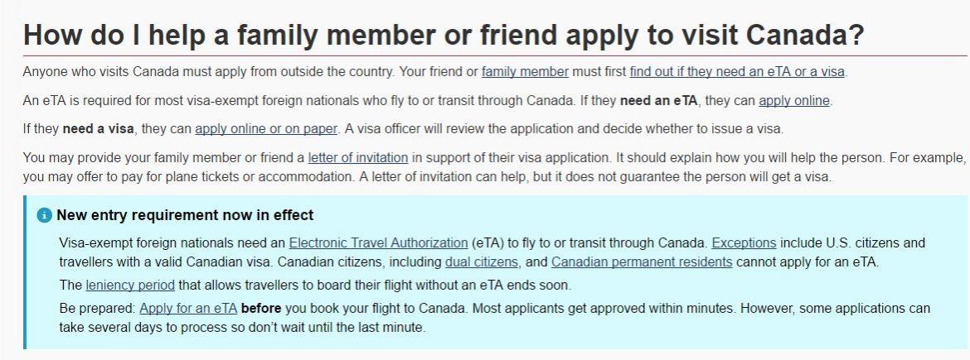Click the blue left border of the notice box
Screen dimensions: 970x360
tap(25, 272)
